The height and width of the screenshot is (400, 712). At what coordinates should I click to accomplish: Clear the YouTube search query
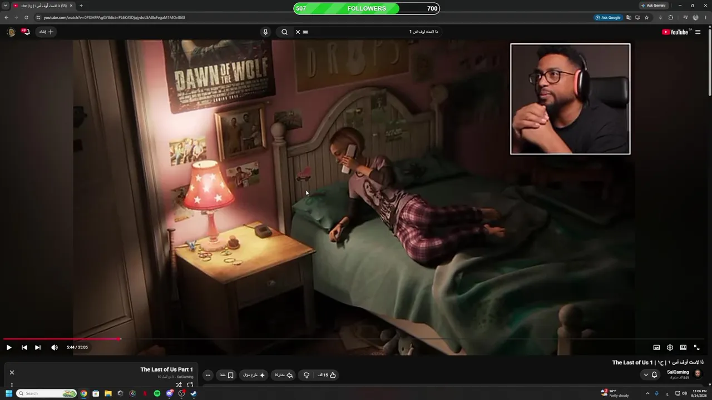[298, 32]
